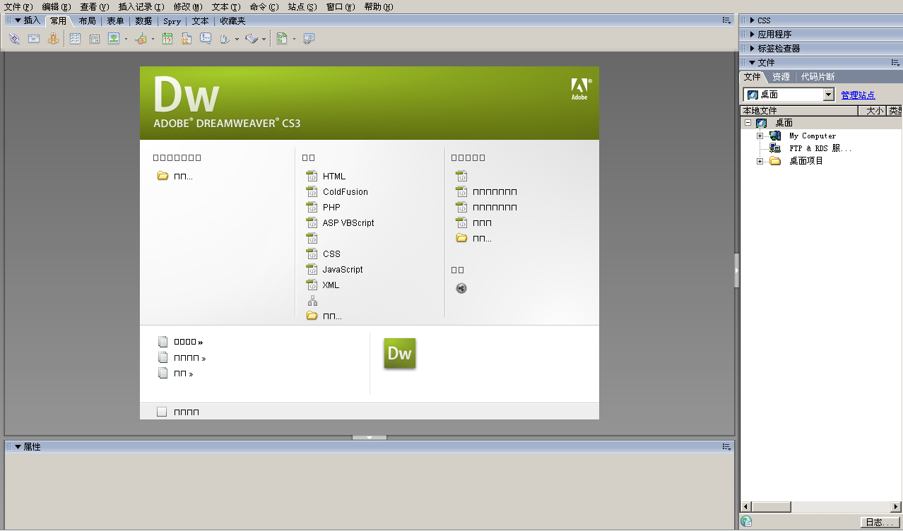Open the 站点(S) menu
This screenshot has width=903, height=531.
pos(302,6)
